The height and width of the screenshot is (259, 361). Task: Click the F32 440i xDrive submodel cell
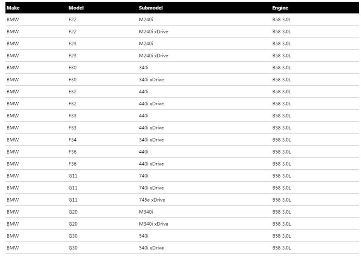pyautogui.click(x=151, y=104)
